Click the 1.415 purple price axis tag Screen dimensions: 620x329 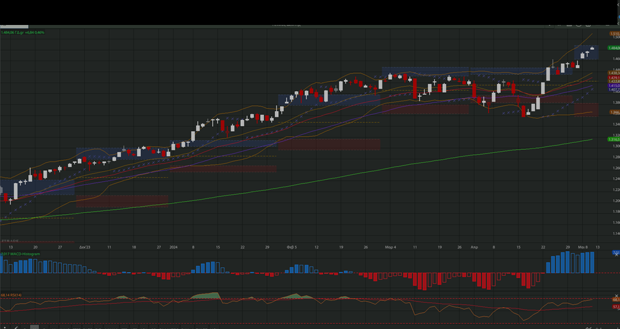click(x=614, y=86)
